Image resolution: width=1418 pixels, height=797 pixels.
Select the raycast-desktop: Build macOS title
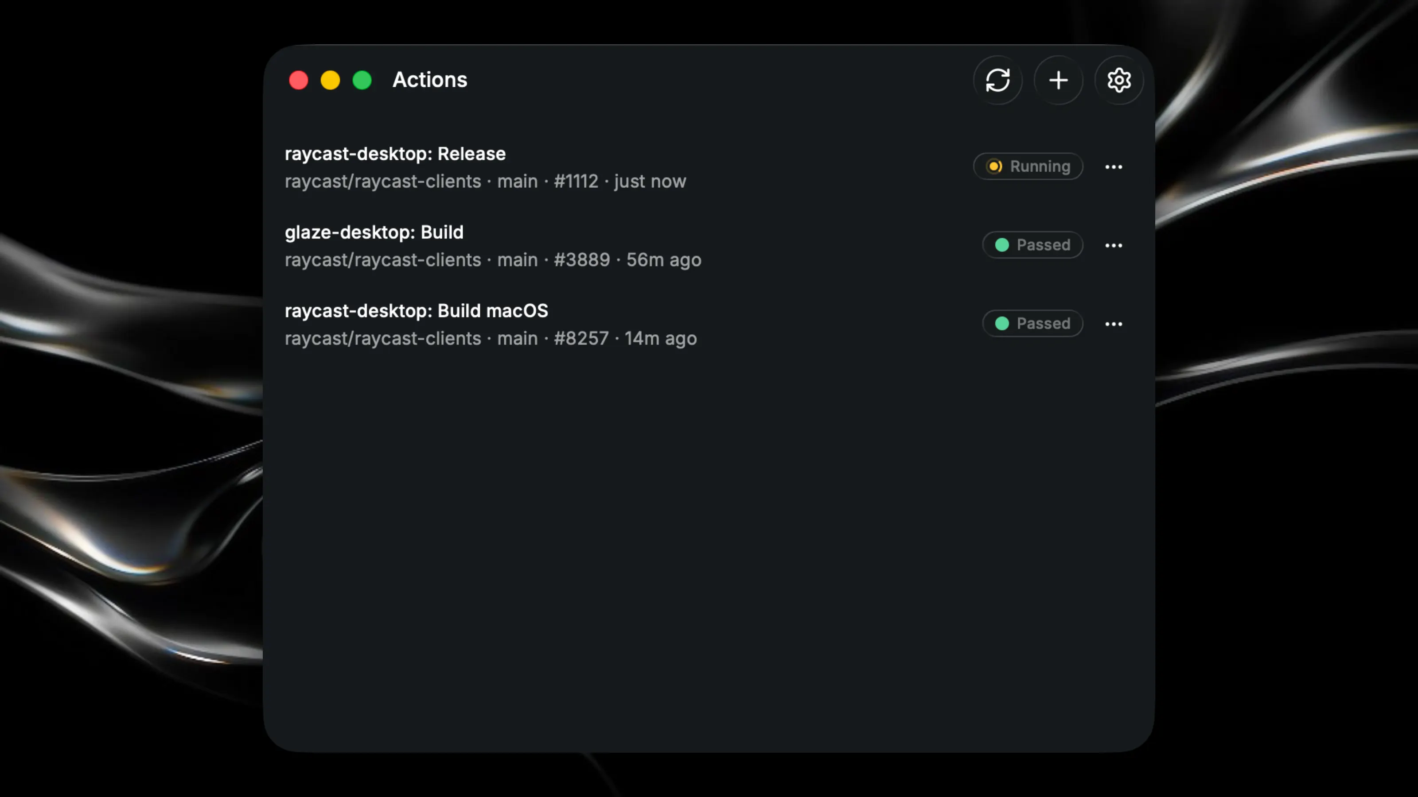[x=416, y=311]
